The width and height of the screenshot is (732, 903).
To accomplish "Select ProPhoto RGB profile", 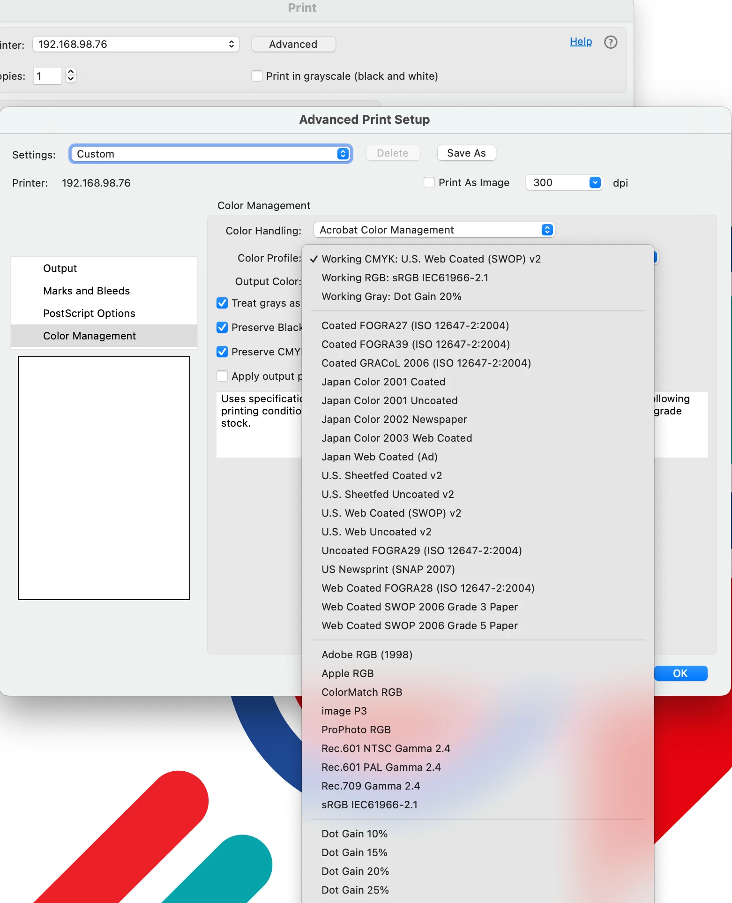I will (478, 730).
